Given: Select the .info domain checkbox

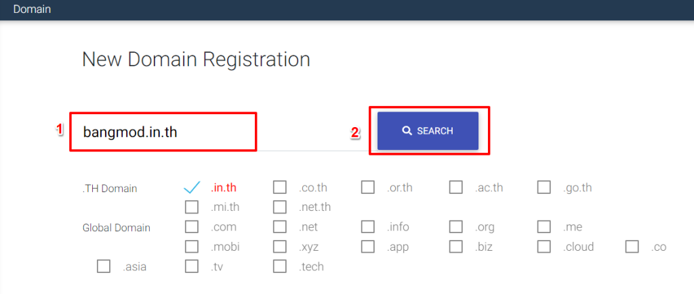Looking at the screenshot, I should tap(368, 226).
